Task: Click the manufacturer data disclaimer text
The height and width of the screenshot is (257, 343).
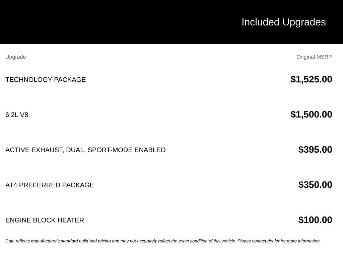Action: point(163,241)
